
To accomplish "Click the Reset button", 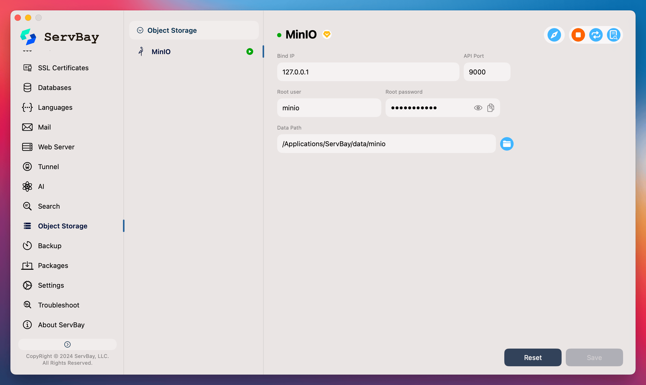I will coord(533,357).
